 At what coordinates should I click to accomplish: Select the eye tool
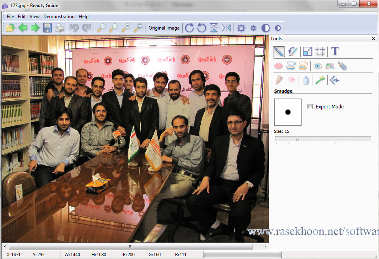click(317, 66)
